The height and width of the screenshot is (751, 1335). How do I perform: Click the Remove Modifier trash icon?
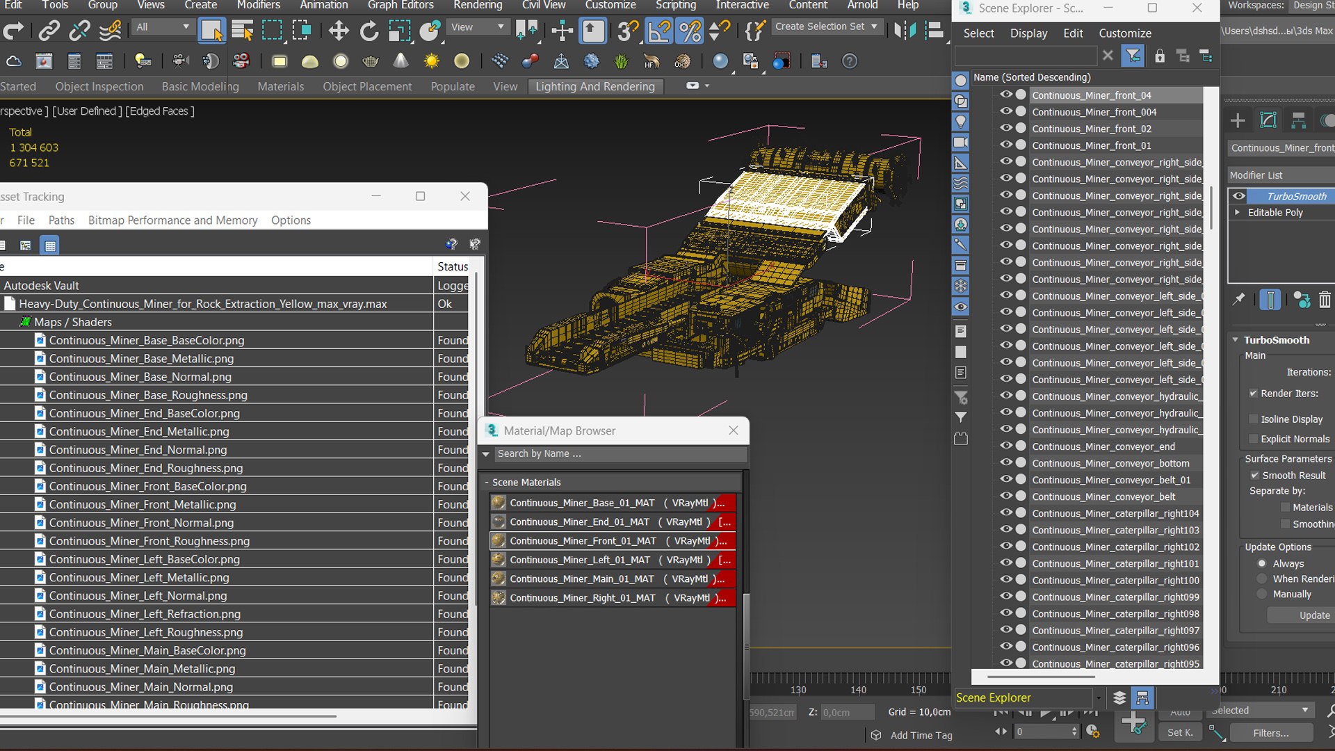1325,300
